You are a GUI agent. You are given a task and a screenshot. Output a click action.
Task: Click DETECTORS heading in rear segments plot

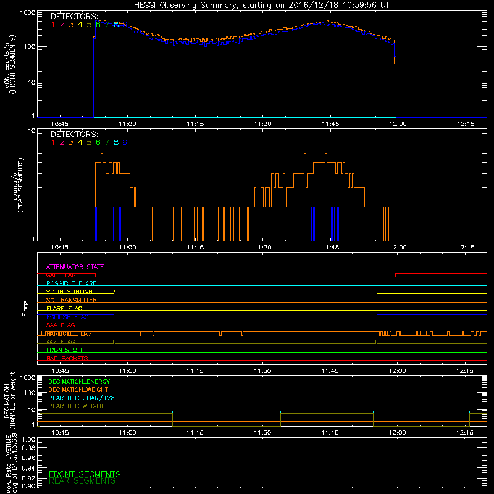tap(75, 134)
